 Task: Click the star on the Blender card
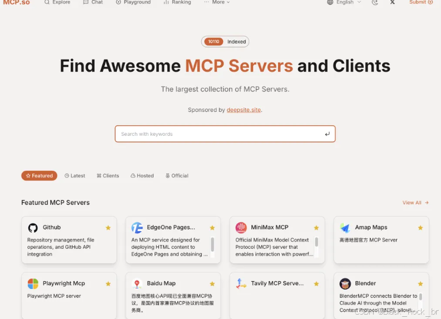coord(420,284)
